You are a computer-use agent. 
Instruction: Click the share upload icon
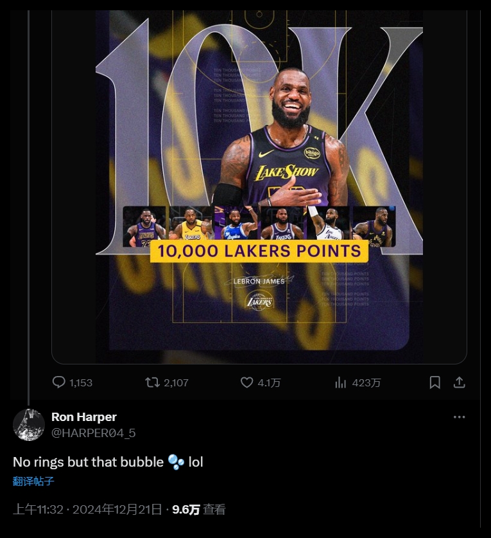pos(460,382)
